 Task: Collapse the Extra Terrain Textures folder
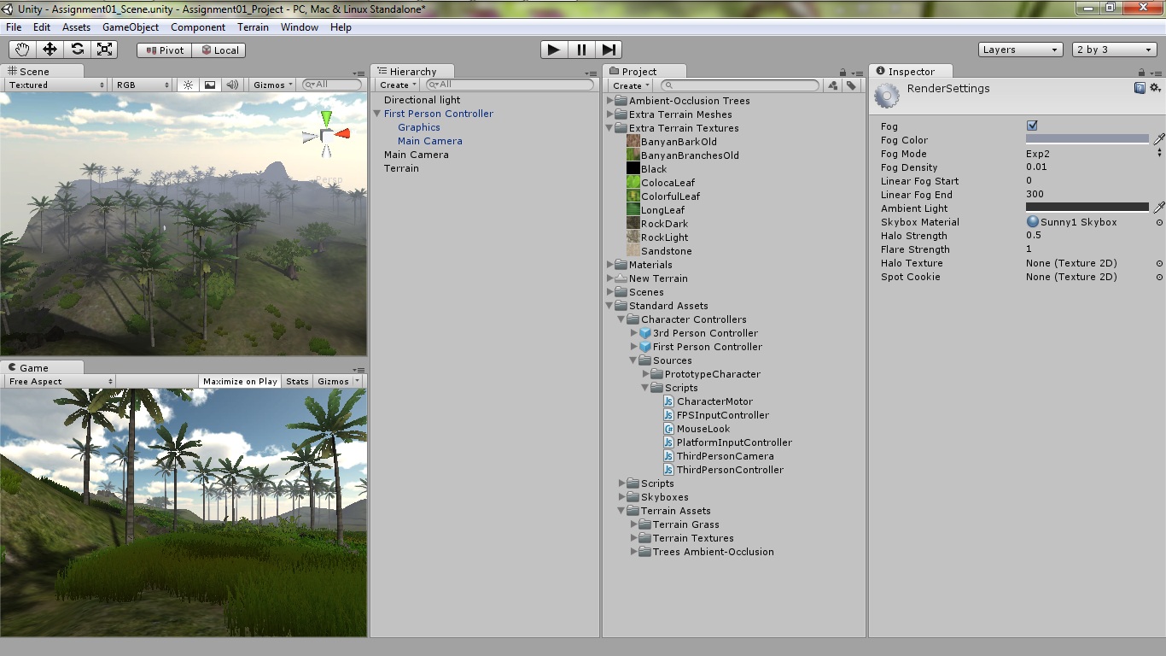tap(610, 128)
